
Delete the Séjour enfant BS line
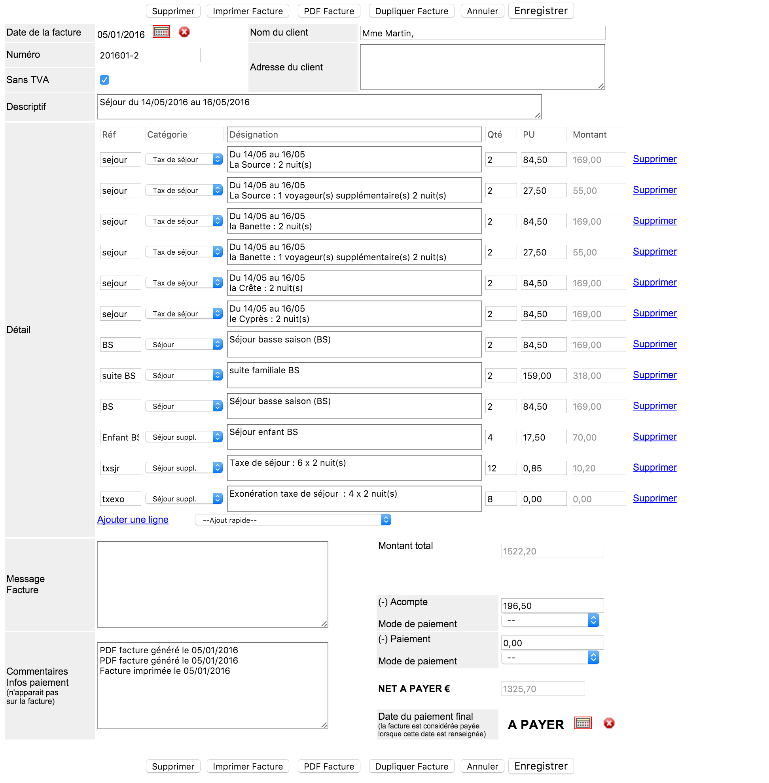(x=654, y=437)
